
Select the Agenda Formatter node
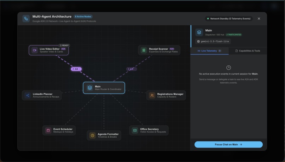pyautogui.click(x=104, y=135)
